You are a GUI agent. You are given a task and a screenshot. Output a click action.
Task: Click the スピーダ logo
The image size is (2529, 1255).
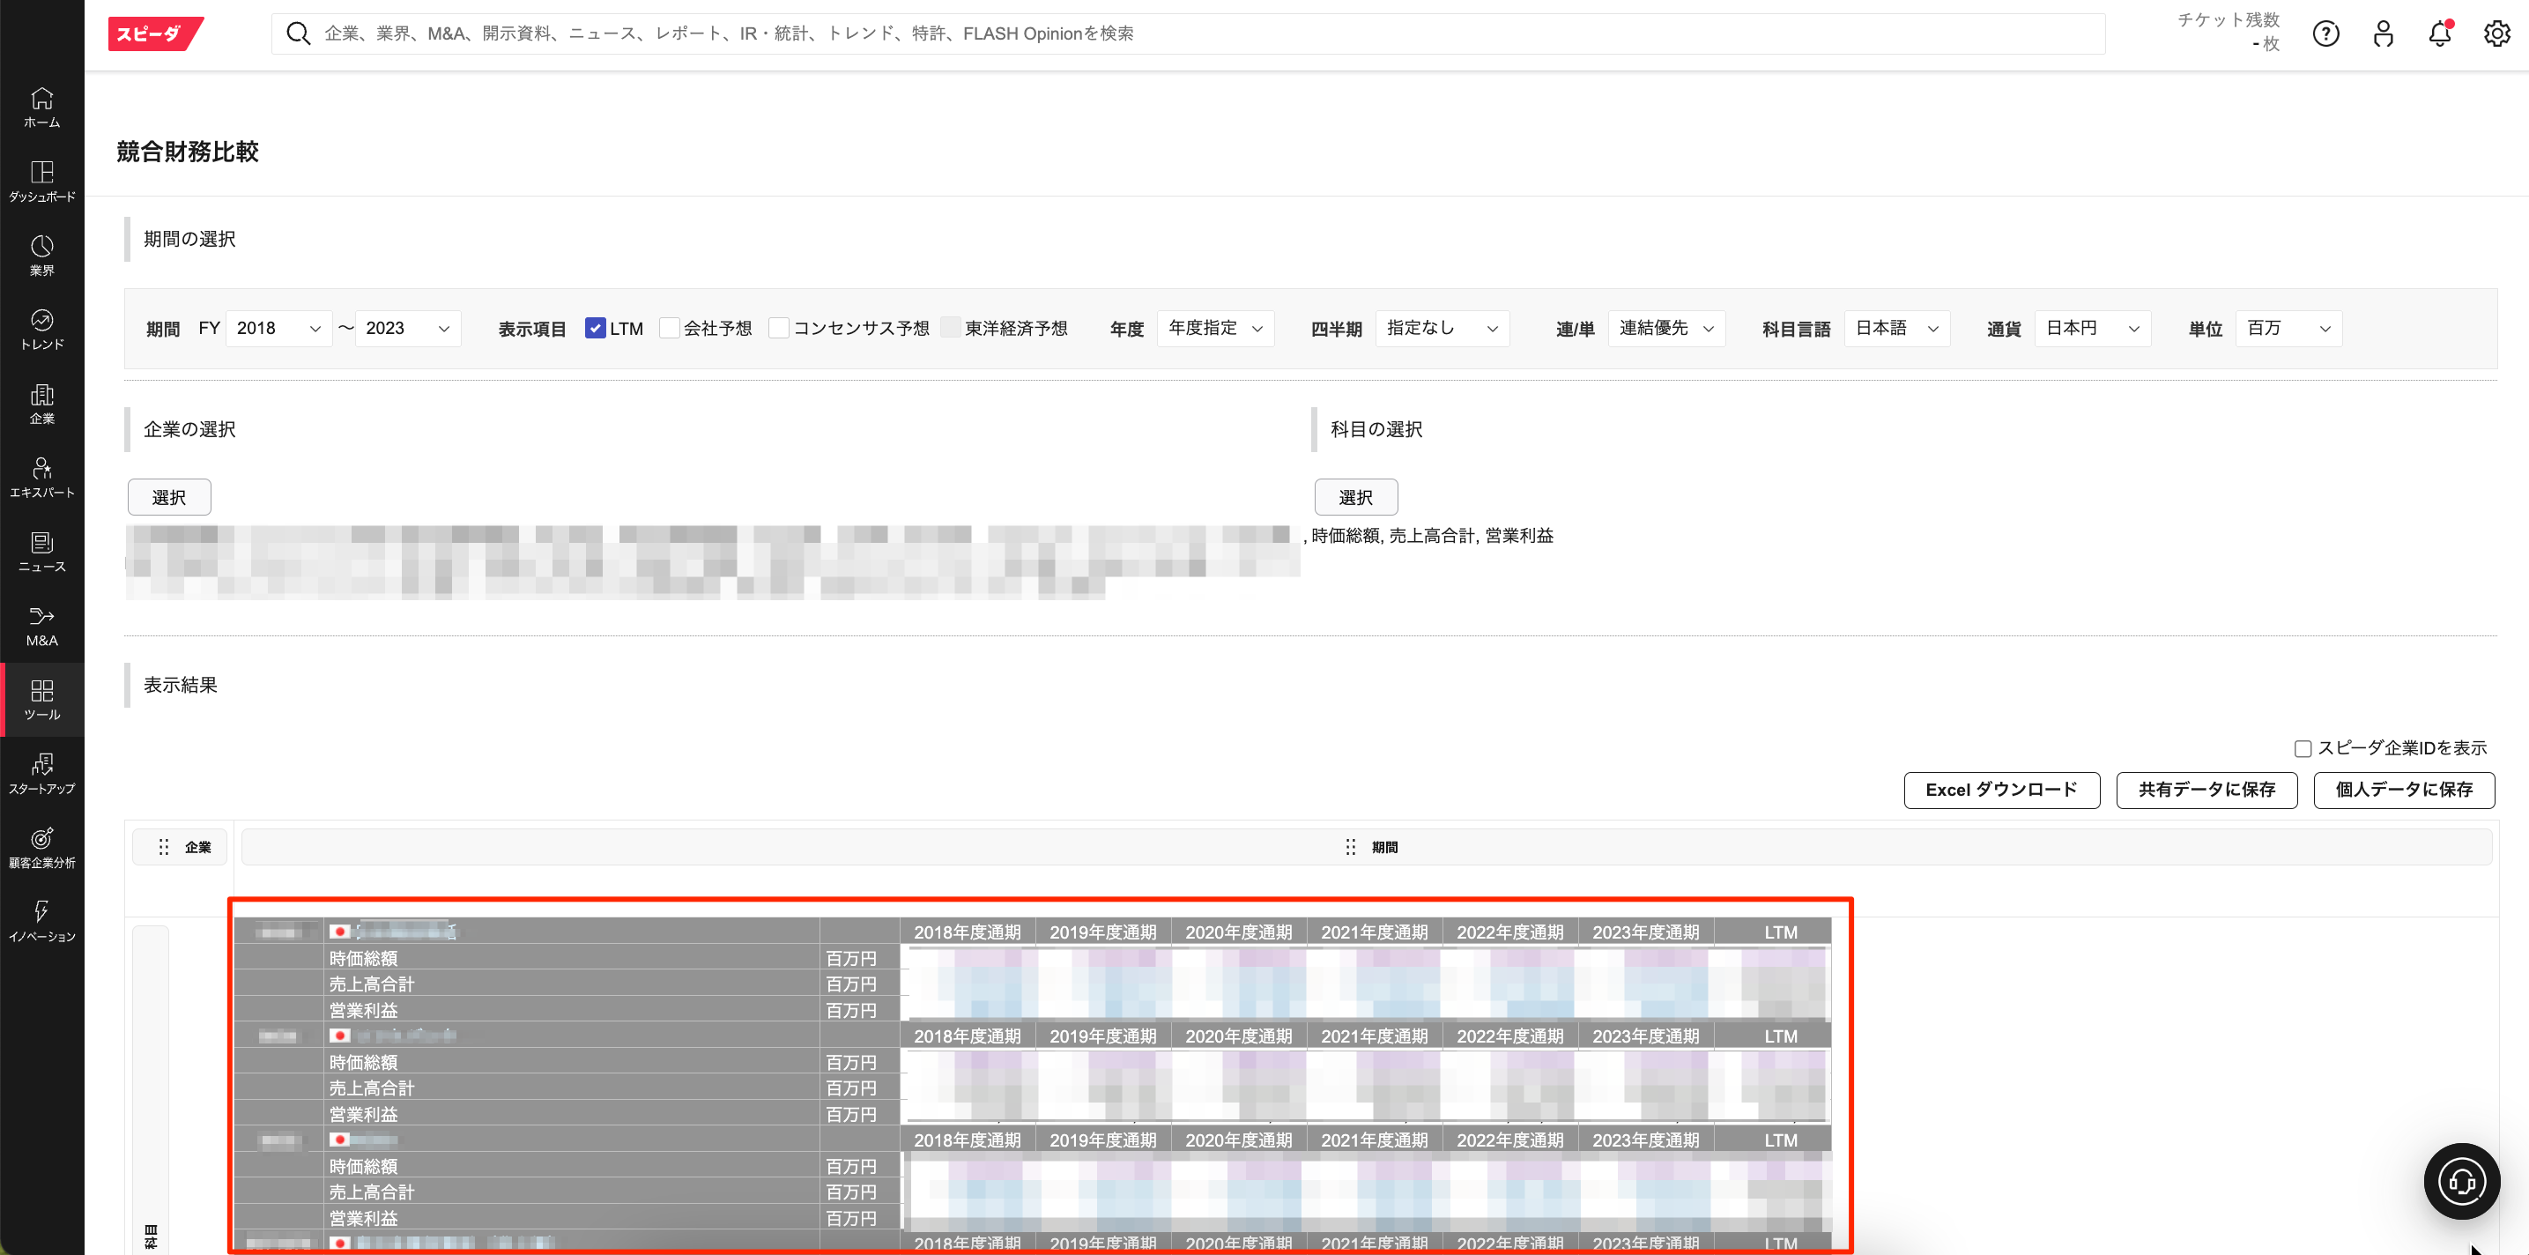(153, 34)
